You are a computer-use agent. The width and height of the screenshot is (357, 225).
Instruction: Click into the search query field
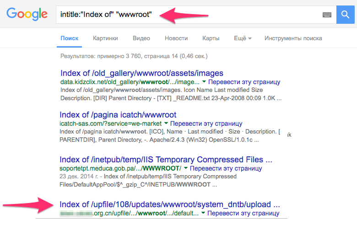tap(183, 15)
